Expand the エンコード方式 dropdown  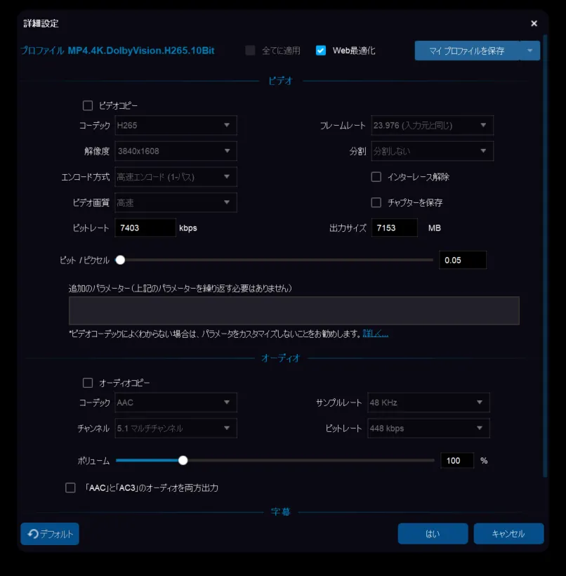point(176,177)
